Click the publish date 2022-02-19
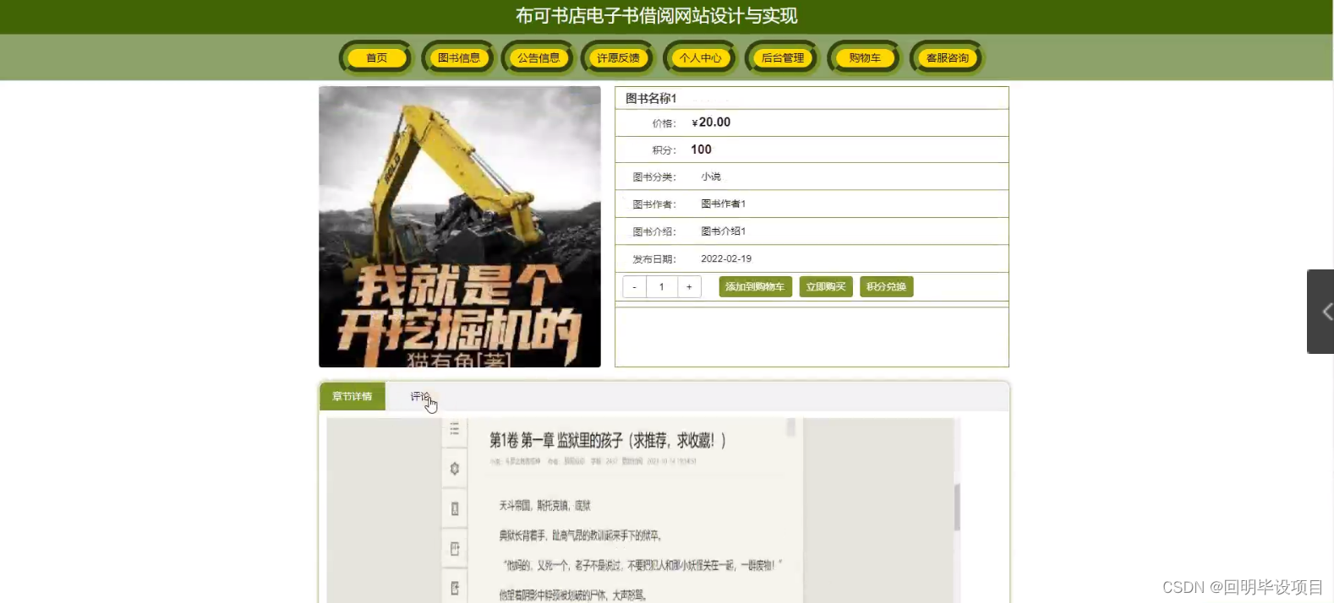The height and width of the screenshot is (603, 1334). point(726,258)
